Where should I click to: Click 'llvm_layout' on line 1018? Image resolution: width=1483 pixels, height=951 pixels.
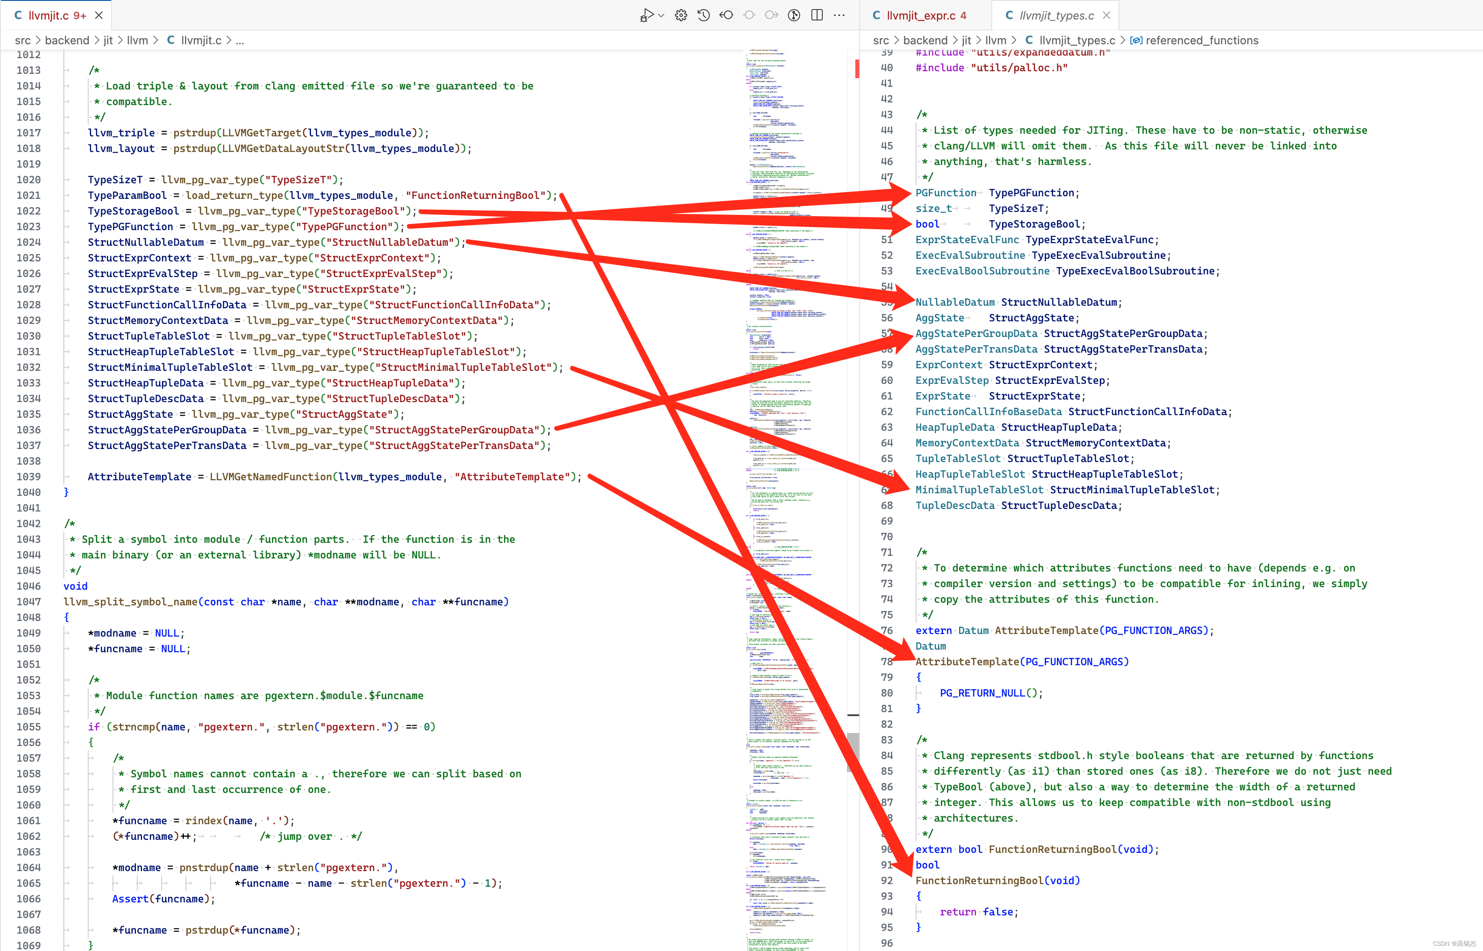(x=121, y=149)
